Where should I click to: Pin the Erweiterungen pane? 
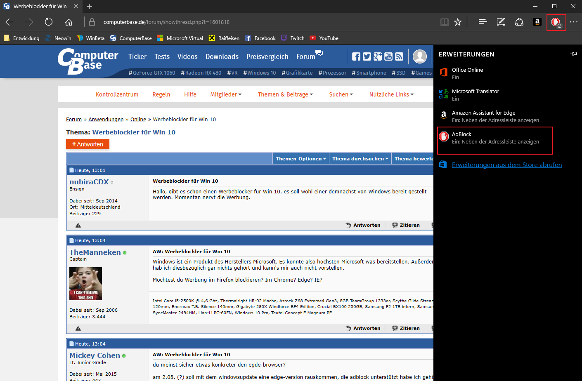pos(573,54)
